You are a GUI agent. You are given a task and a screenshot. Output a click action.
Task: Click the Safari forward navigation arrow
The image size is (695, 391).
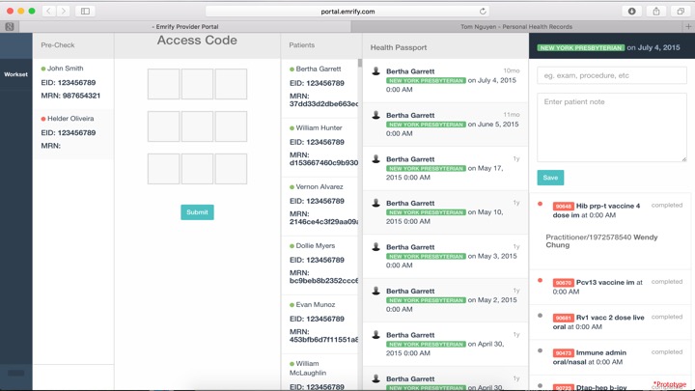pos(64,11)
